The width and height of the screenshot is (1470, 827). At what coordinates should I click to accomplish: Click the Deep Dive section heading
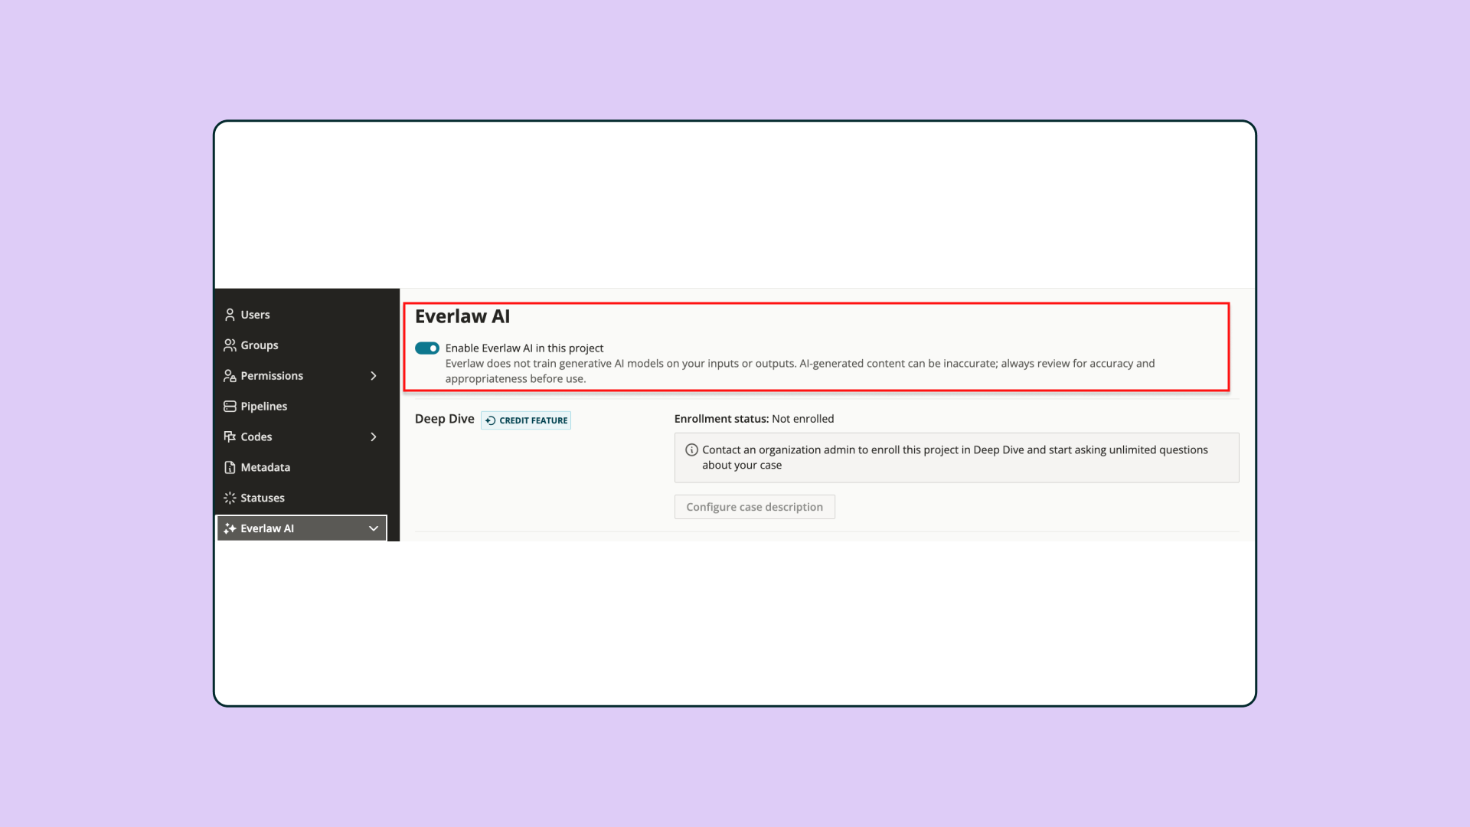click(x=444, y=419)
